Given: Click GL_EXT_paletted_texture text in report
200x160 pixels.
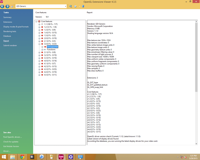Looking at the screenshot, I should click(x=97, y=85).
